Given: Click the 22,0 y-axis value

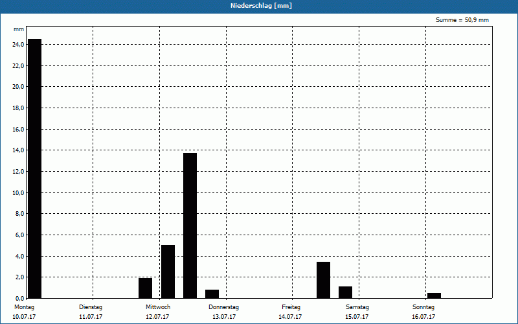Looking at the screenshot, I should click(18, 66).
